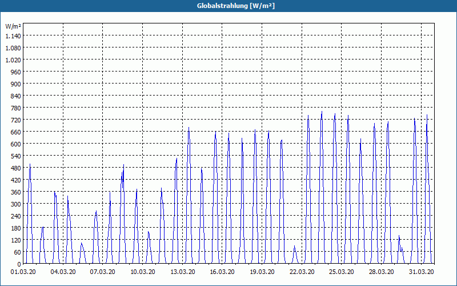Click the 04.03.20 date label
Viewport: 457px width, 286px height.
pyautogui.click(x=63, y=272)
